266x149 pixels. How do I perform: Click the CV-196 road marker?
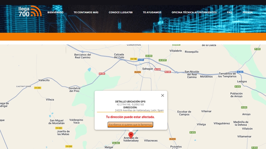tap(133, 59)
